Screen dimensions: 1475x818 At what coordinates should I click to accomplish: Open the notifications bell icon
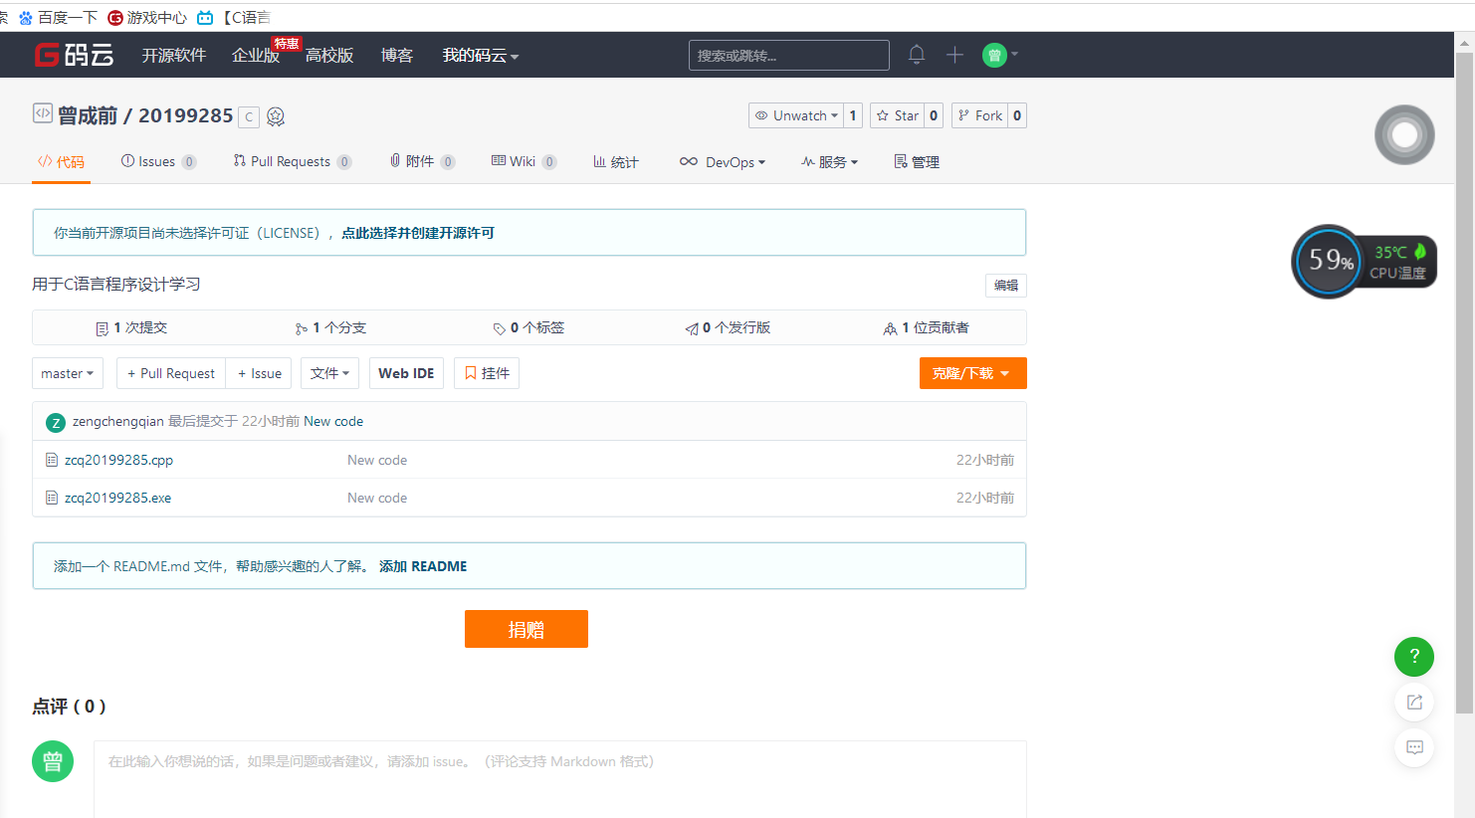917,55
